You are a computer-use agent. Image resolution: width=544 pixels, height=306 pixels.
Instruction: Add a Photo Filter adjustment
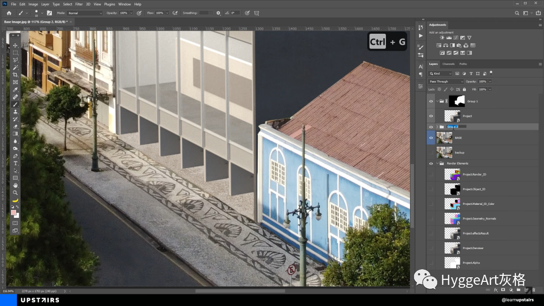pos(459,45)
